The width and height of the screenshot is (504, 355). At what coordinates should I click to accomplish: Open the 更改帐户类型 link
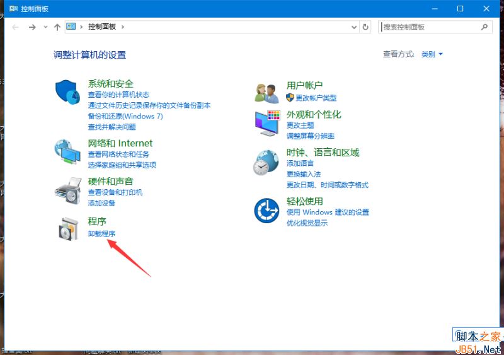[316, 98]
